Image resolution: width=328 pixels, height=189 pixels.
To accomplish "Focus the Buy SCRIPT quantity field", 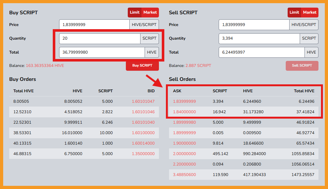I will click(100, 39).
